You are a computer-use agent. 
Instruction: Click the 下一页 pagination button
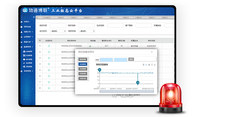click(x=124, y=95)
